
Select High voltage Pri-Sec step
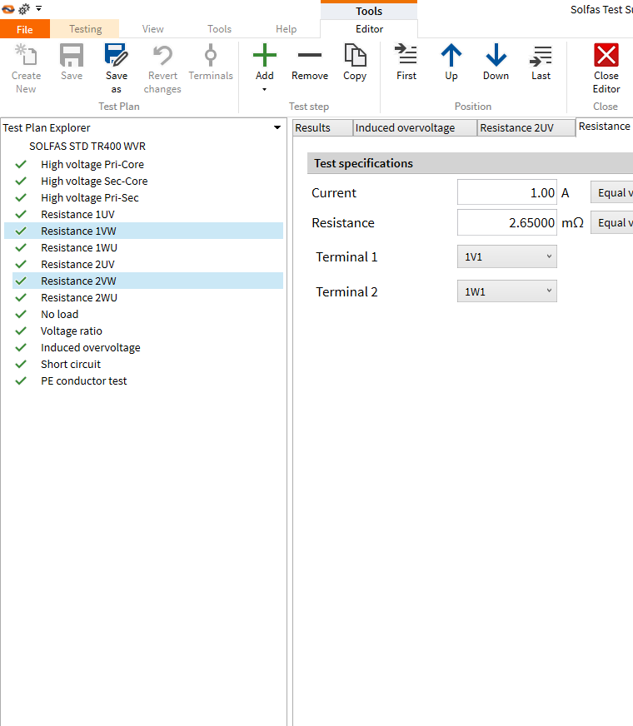[89, 197]
